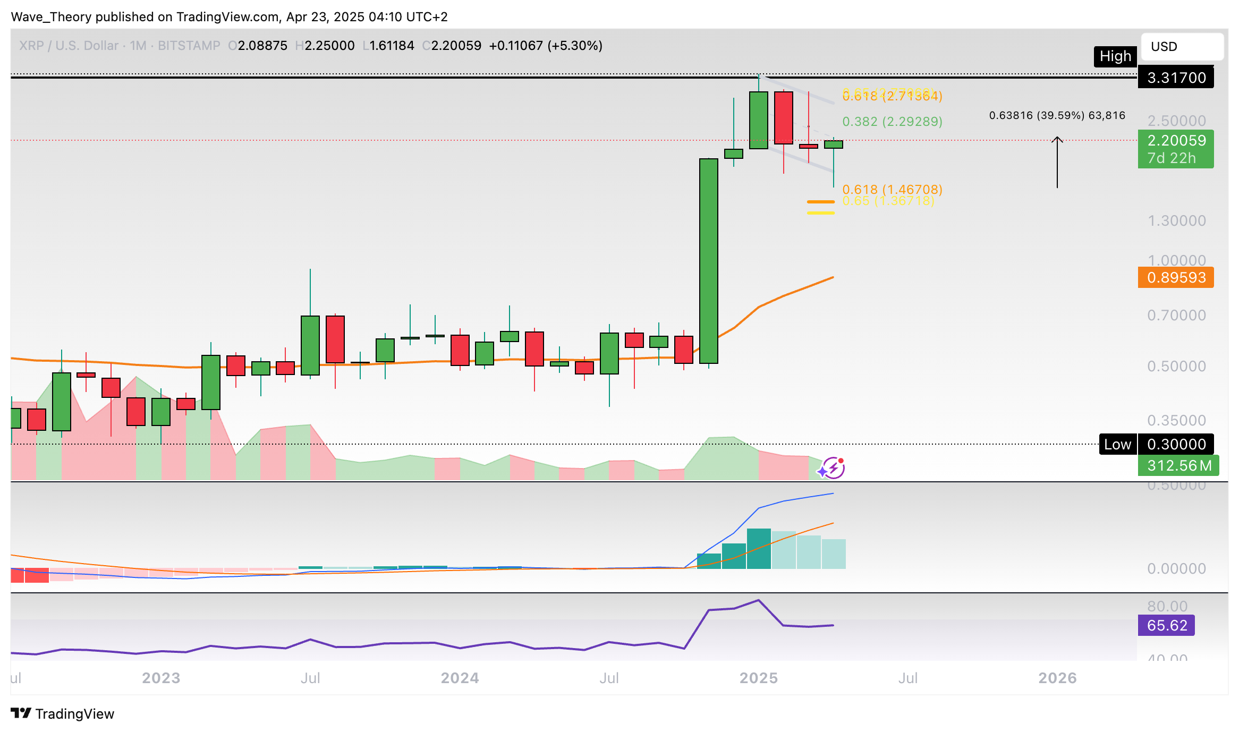This screenshot has height=732, width=1239.
Task: Click the purple lightning bolt indicator icon
Action: point(833,468)
